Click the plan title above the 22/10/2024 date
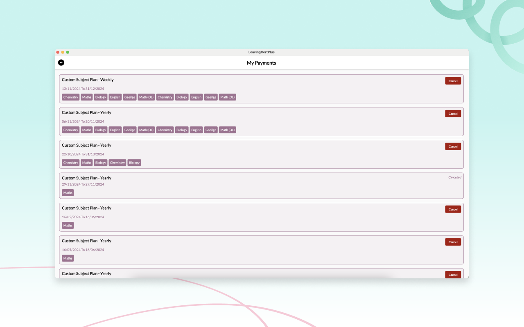The image size is (524, 327). pos(86,145)
